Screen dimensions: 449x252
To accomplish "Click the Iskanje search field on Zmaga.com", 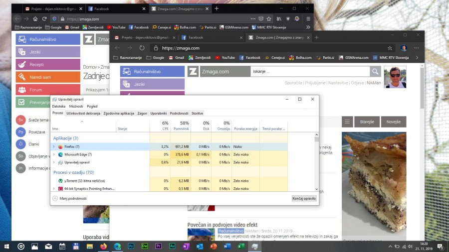I will (309, 72).
